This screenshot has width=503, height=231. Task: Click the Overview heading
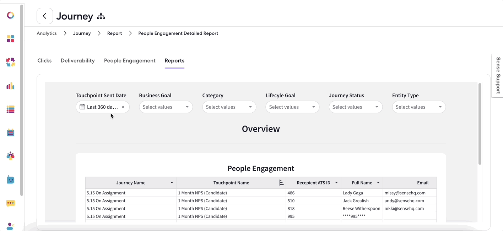click(x=261, y=129)
